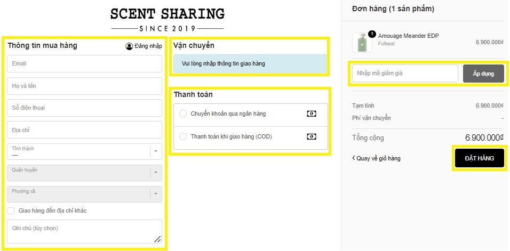Image resolution: width=510 pixels, height=251 pixels.
Task: Select Chuyển khoản qua ngân hàng radio option
Action: [183, 114]
